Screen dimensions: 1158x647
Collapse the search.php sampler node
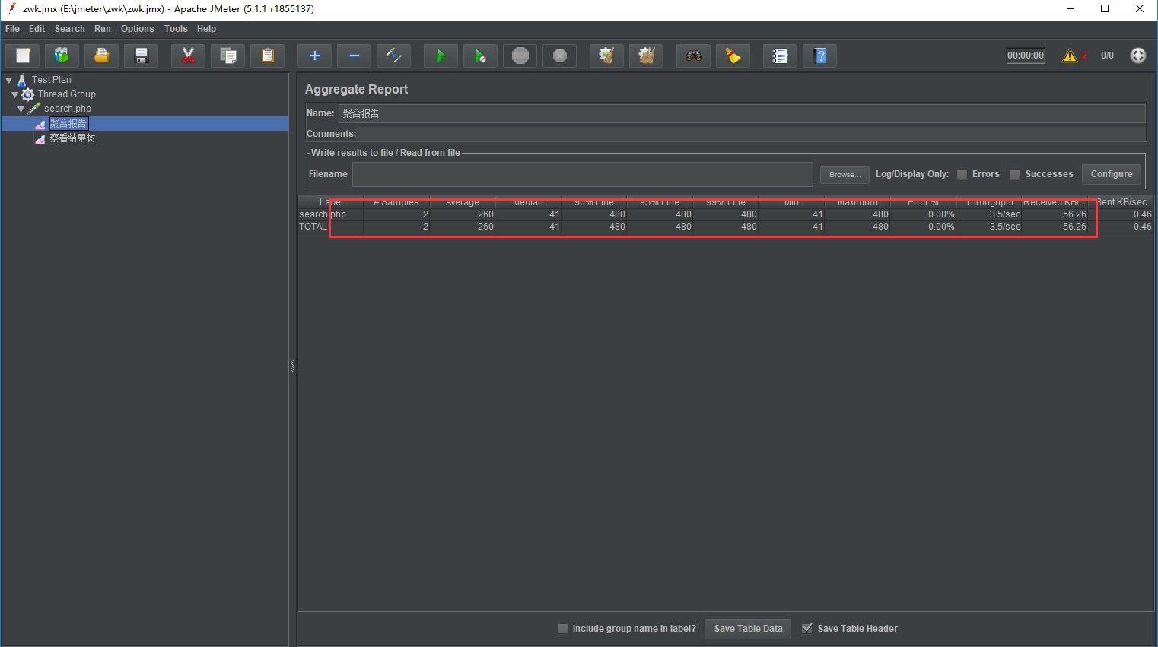point(21,109)
